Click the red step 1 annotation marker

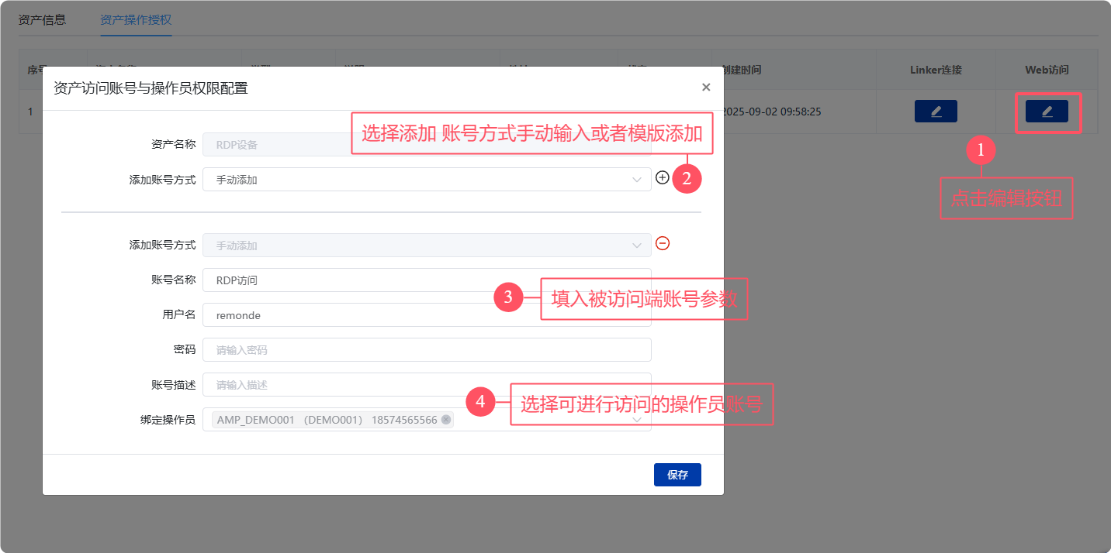[x=981, y=151]
